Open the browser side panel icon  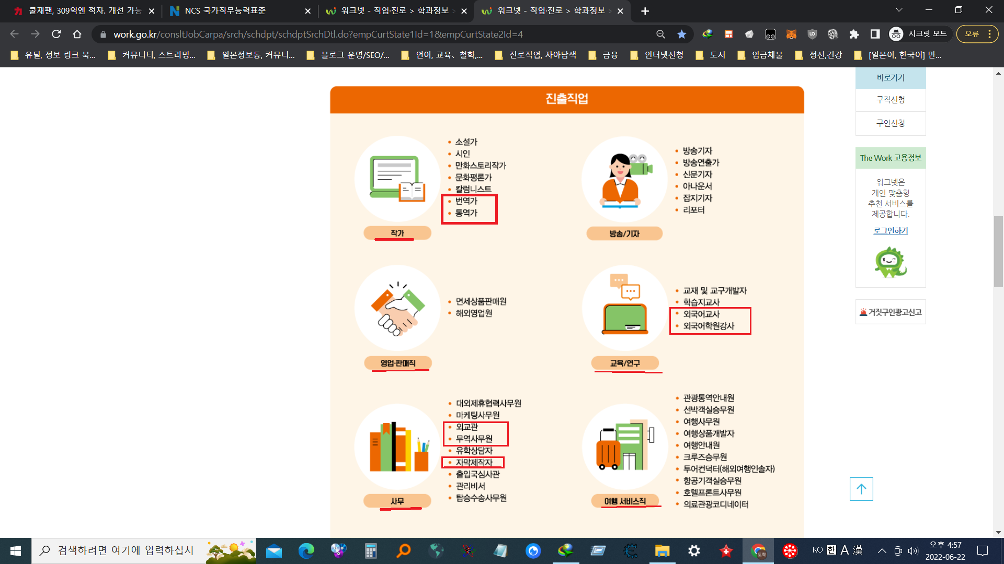point(875,34)
